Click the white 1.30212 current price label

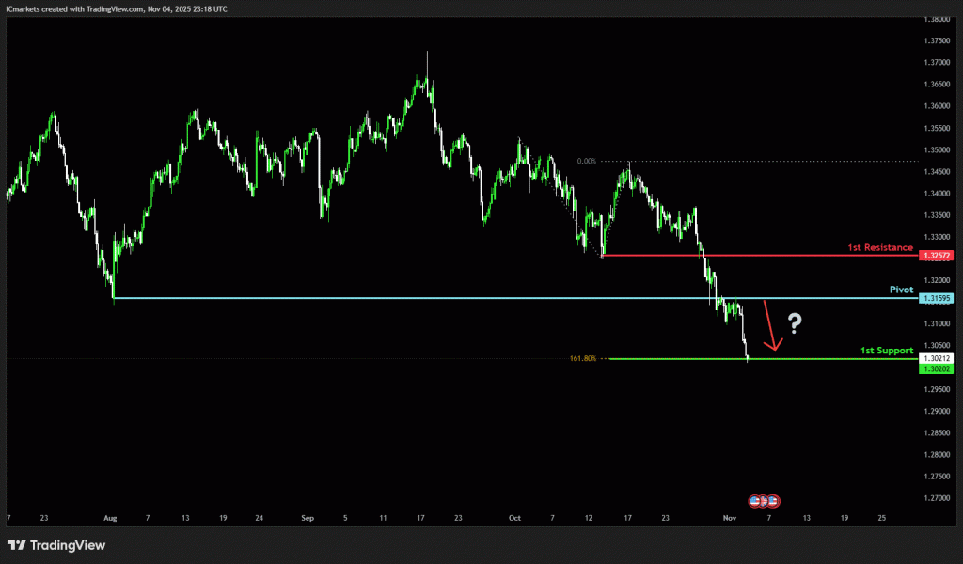click(937, 358)
